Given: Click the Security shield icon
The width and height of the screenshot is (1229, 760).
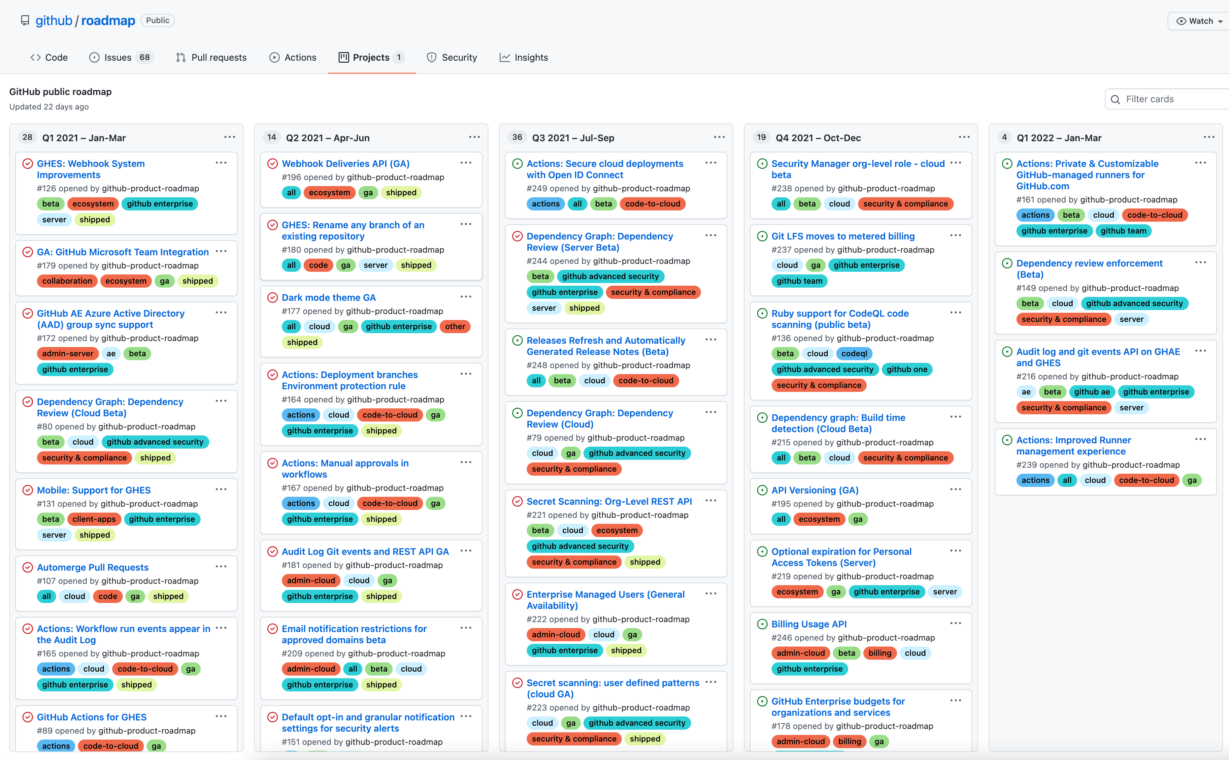Looking at the screenshot, I should [431, 57].
